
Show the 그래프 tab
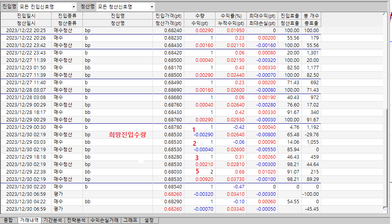[129, 220]
